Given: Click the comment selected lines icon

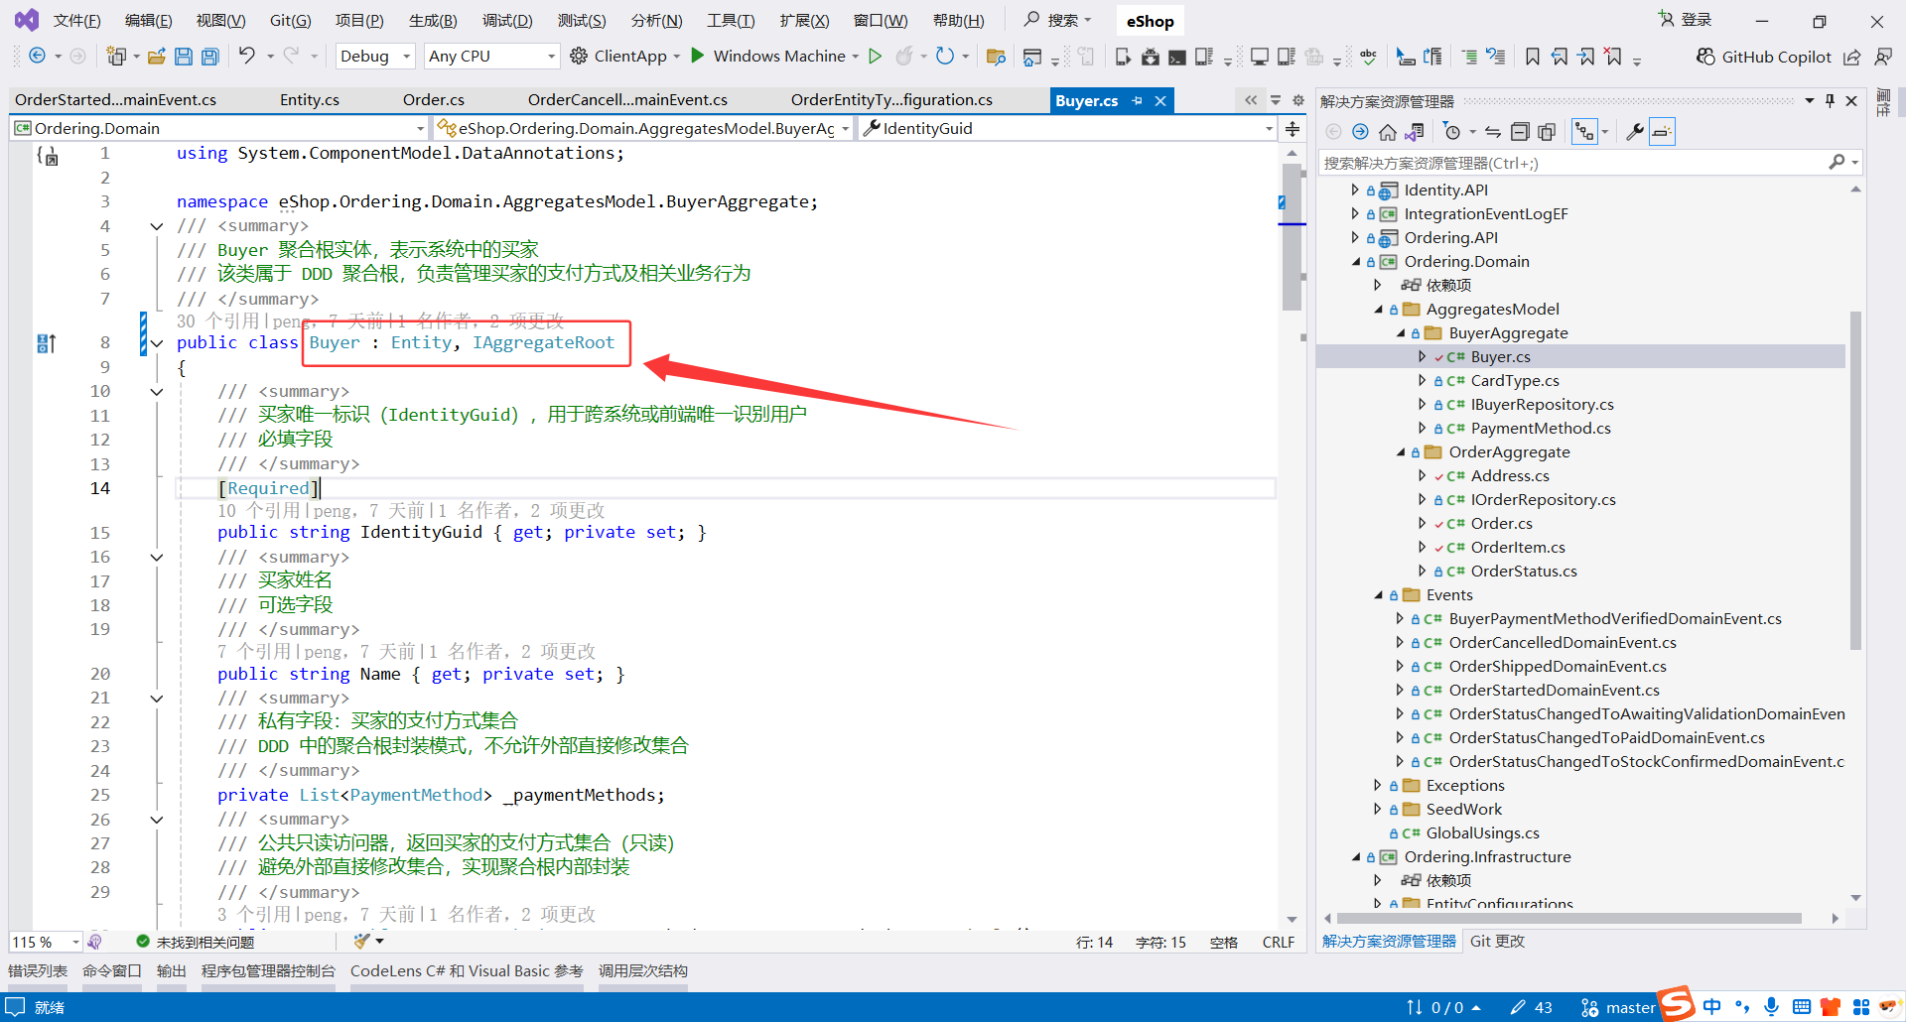Looking at the screenshot, I should pyautogui.click(x=1469, y=57).
